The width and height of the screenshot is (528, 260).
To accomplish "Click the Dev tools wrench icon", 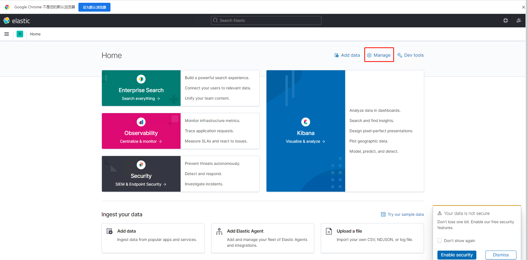I will (400, 55).
